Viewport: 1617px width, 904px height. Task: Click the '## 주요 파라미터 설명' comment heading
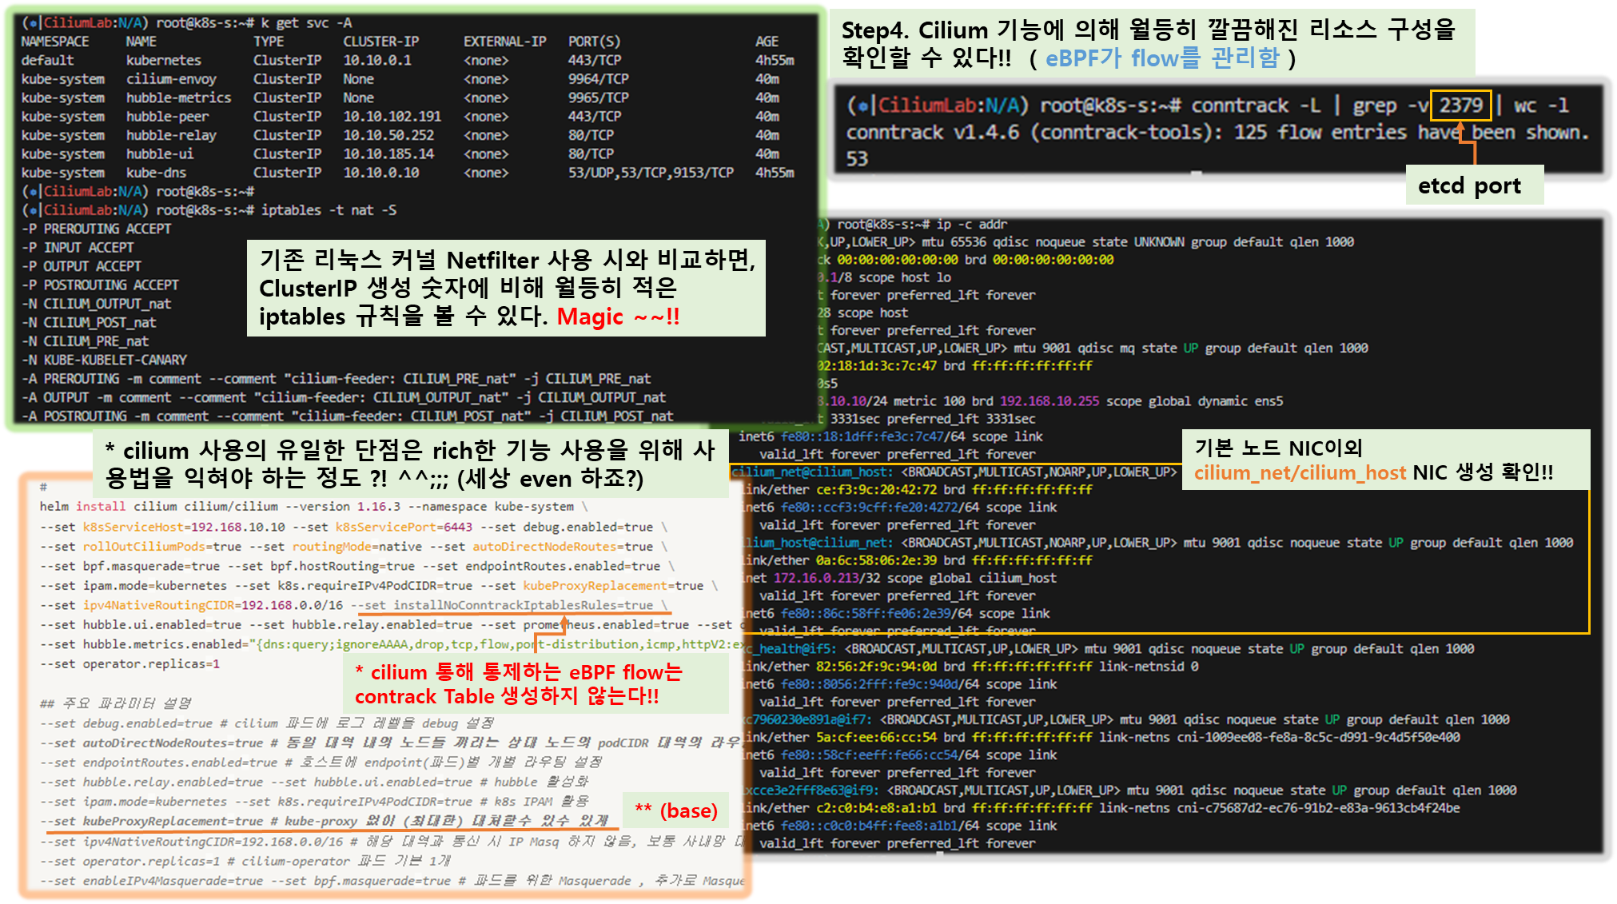coord(116,703)
